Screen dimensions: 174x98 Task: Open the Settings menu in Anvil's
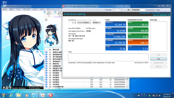point(101,10)
